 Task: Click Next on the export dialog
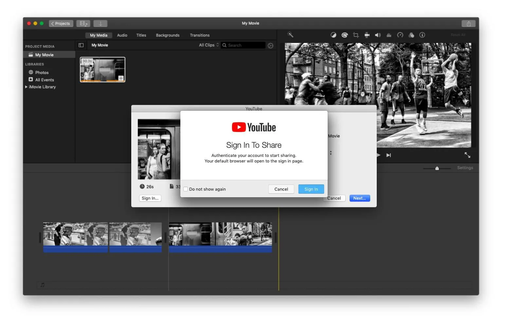pos(359,198)
